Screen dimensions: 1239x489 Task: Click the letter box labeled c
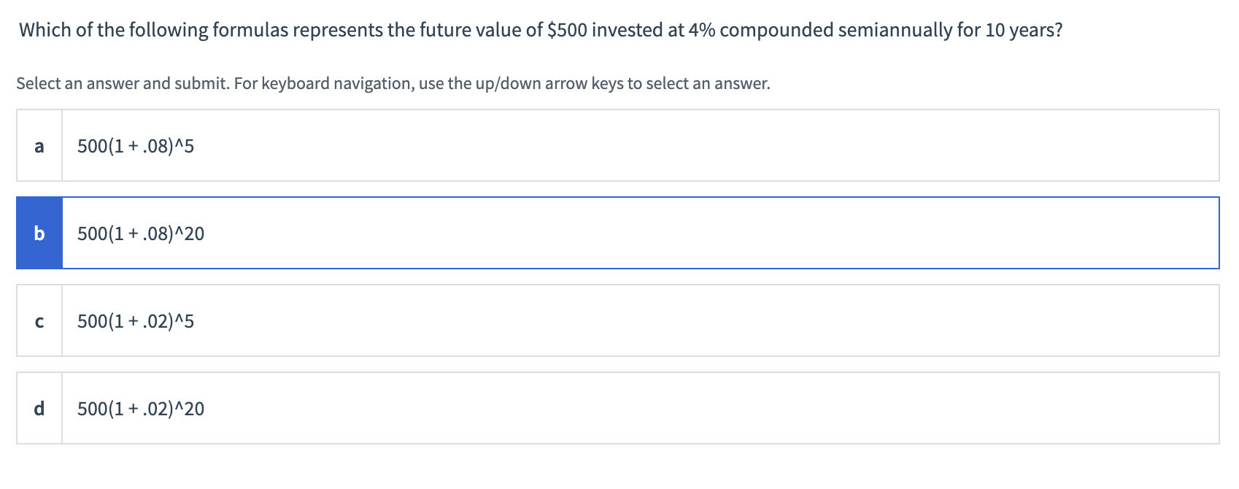point(39,321)
